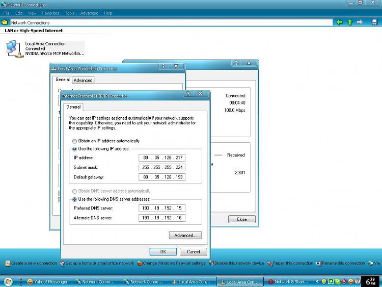Click the Create a new connection icon

click(8, 264)
